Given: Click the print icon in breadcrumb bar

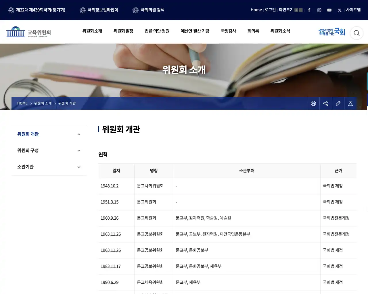Looking at the screenshot, I should click(x=313, y=103).
